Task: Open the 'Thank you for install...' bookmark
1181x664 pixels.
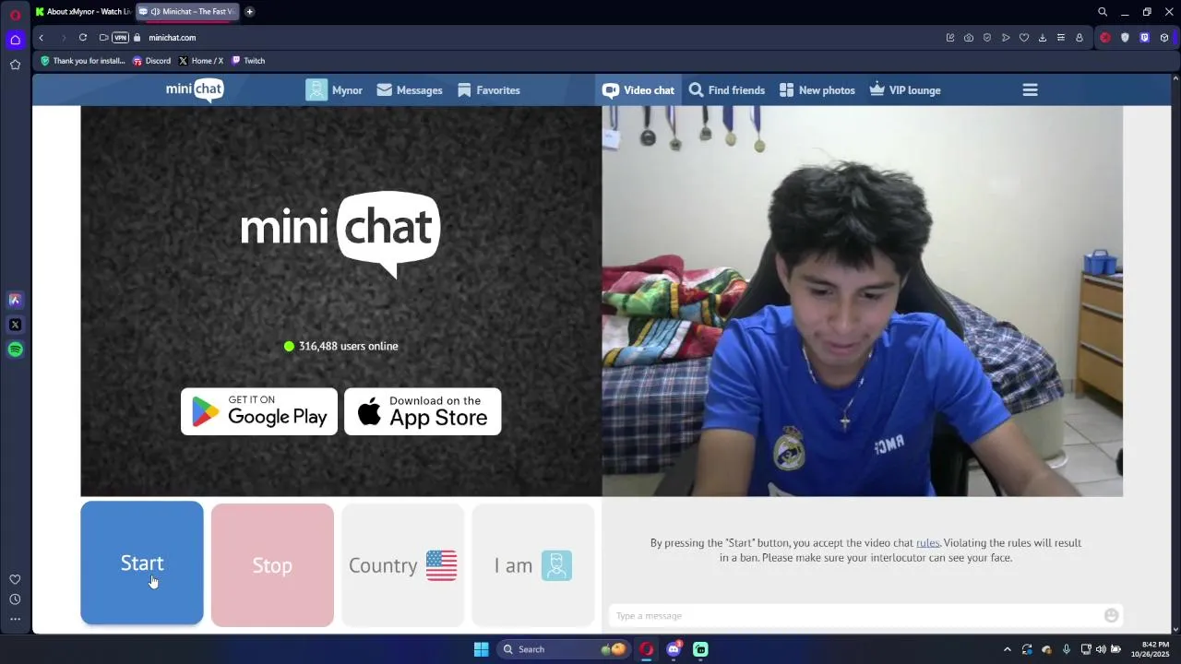Action: pos(82,61)
